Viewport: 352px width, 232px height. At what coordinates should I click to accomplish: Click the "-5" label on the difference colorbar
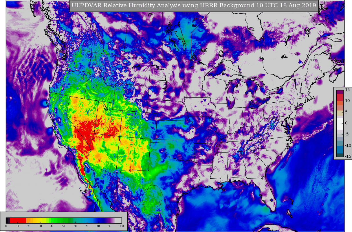click(x=347, y=134)
